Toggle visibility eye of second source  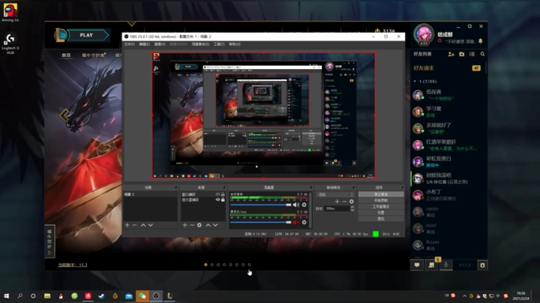[x=217, y=199]
